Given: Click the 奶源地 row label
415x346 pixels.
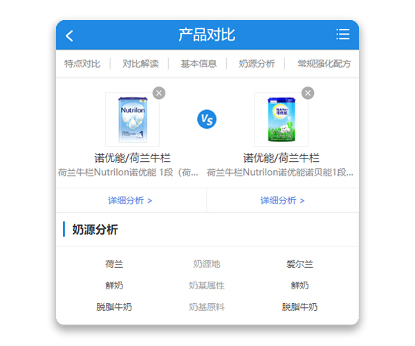Looking at the screenshot, I should [x=207, y=264].
